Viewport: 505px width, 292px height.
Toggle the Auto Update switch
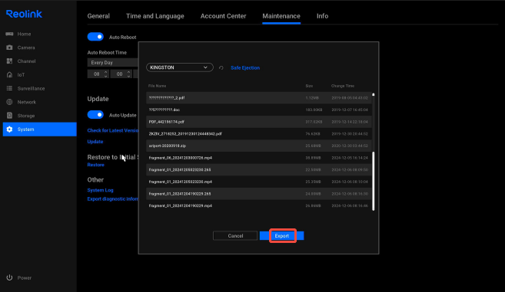pos(95,115)
